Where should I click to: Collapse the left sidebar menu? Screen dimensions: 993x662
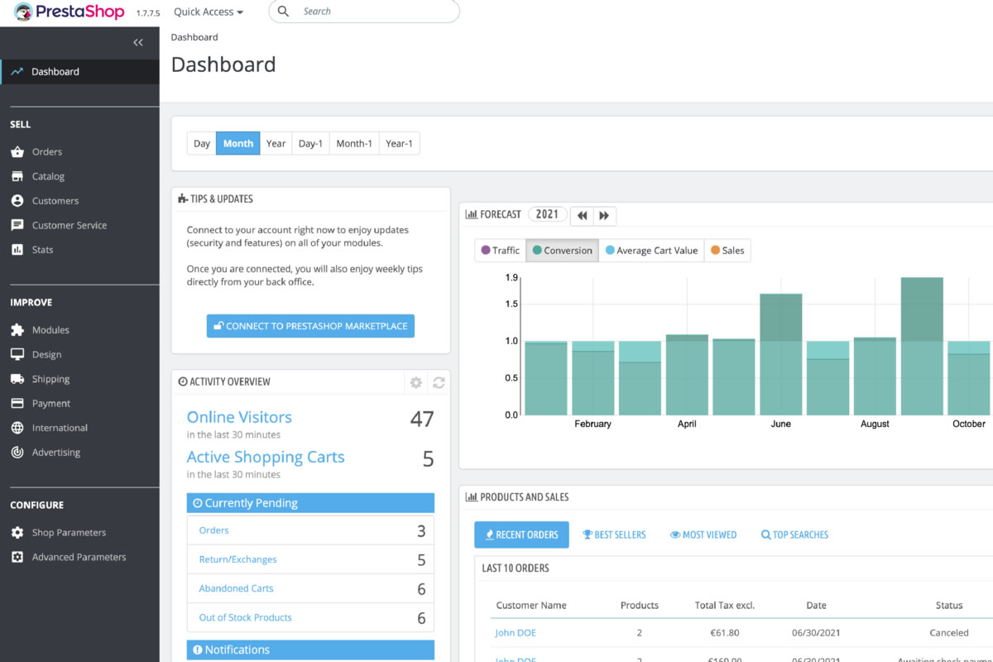point(138,42)
